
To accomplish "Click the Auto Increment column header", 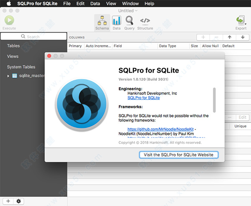I will coord(98,46).
